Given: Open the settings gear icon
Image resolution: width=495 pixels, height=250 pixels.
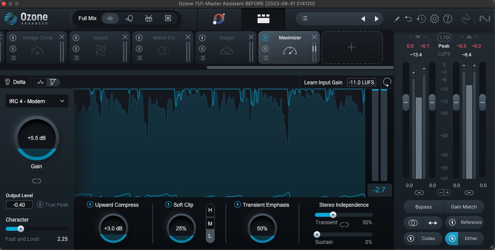Looking at the screenshot, I should [435, 19].
